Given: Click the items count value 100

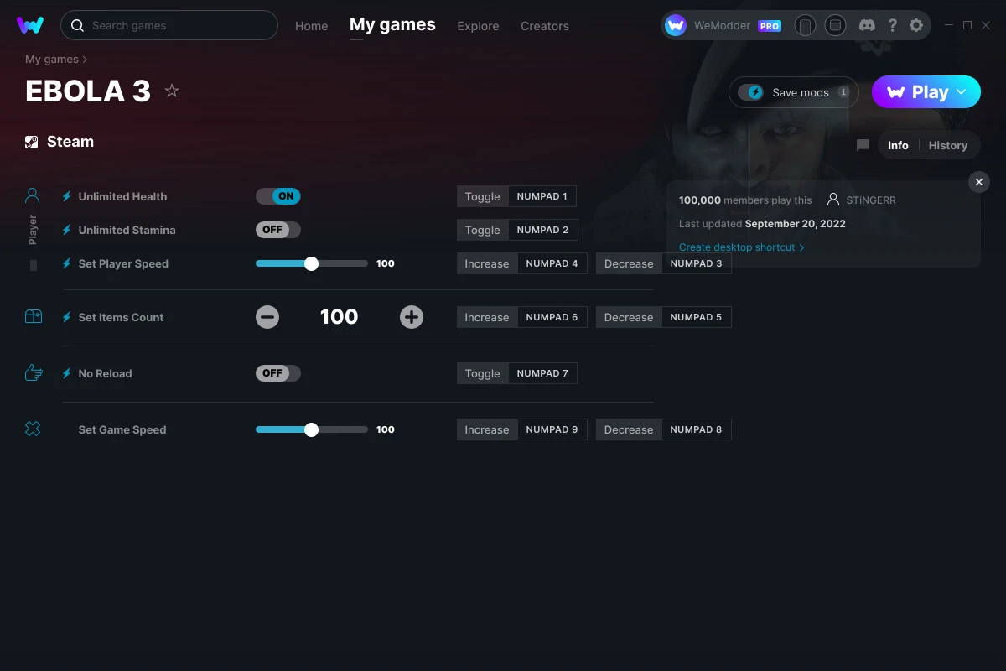Looking at the screenshot, I should click(340, 317).
